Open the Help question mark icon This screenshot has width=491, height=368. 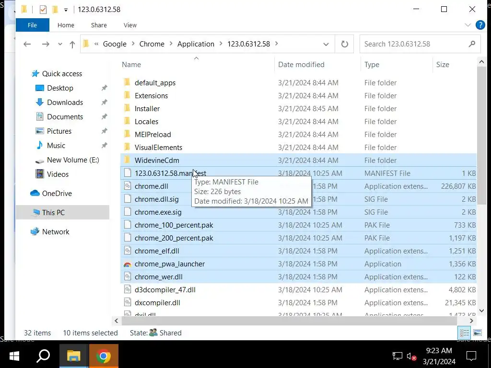480,25
